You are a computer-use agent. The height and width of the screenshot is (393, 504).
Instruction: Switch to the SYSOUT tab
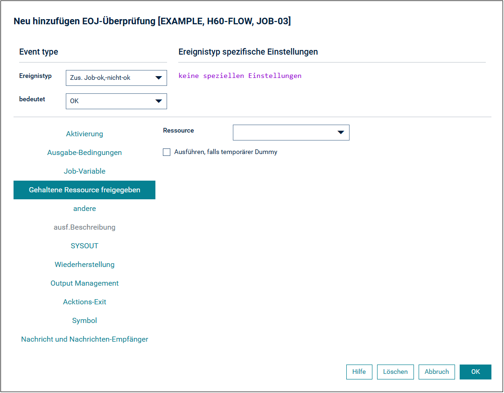[x=84, y=246]
